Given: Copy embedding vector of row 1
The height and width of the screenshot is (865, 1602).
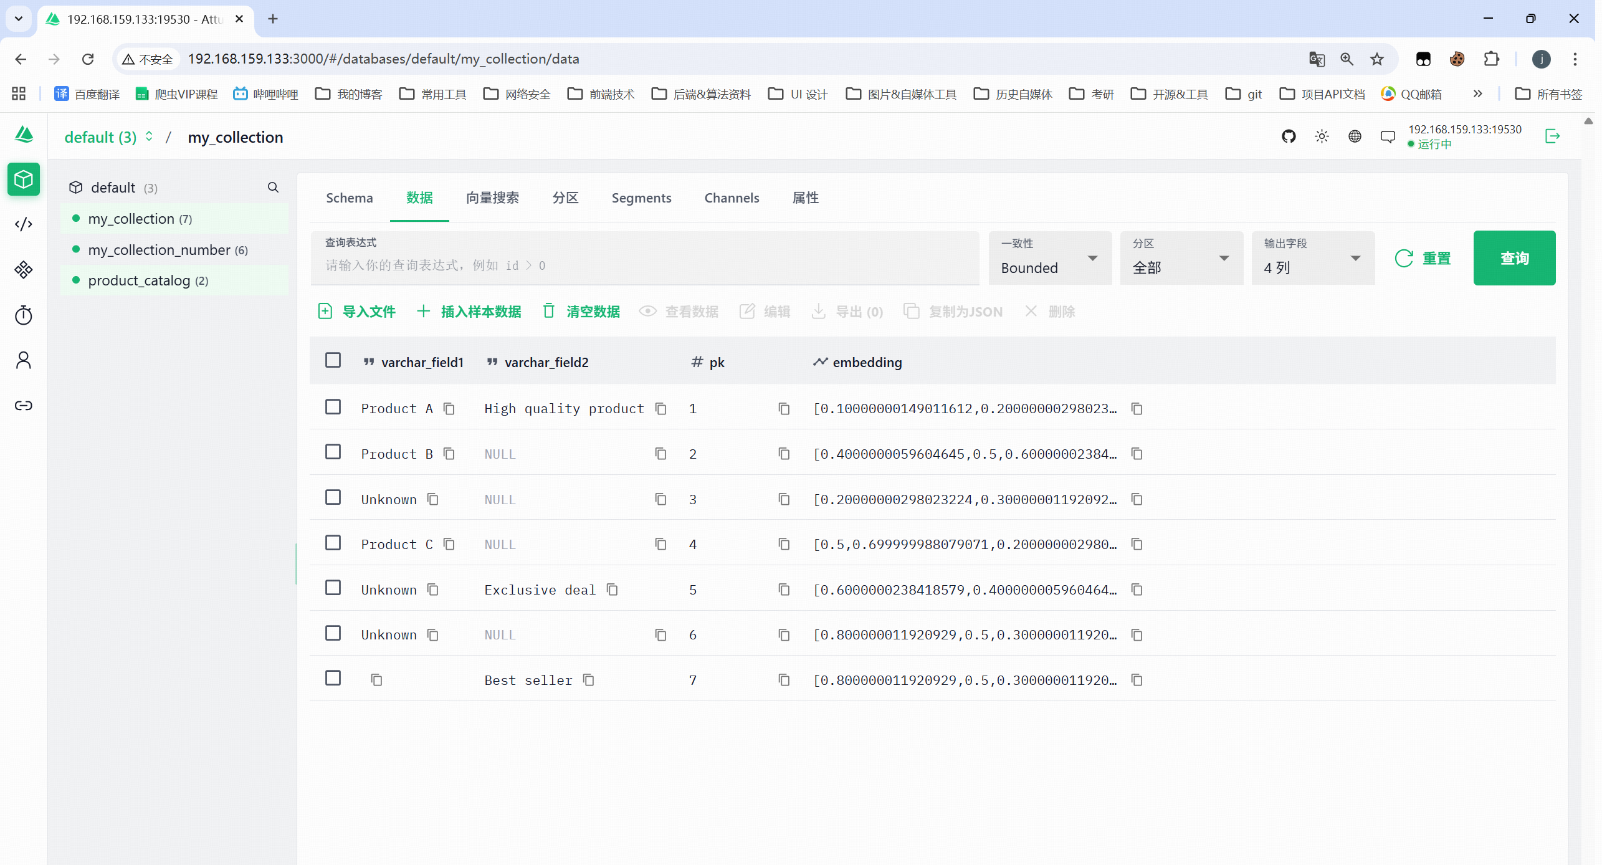Looking at the screenshot, I should 1137,409.
